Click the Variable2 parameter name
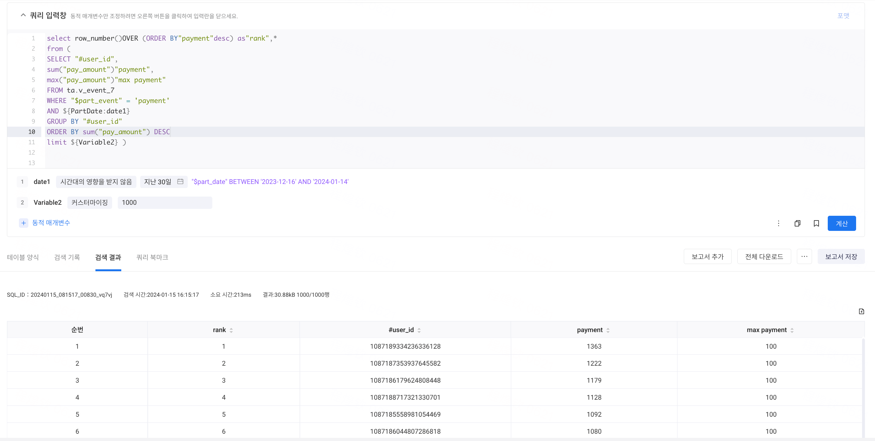Viewport: 875px width, 441px height. click(48, 203)
